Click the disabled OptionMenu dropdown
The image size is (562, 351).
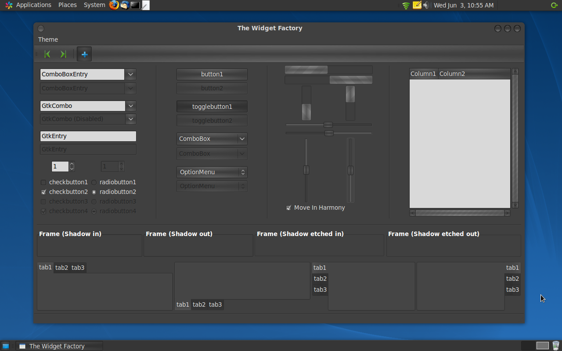pos(212,186)
